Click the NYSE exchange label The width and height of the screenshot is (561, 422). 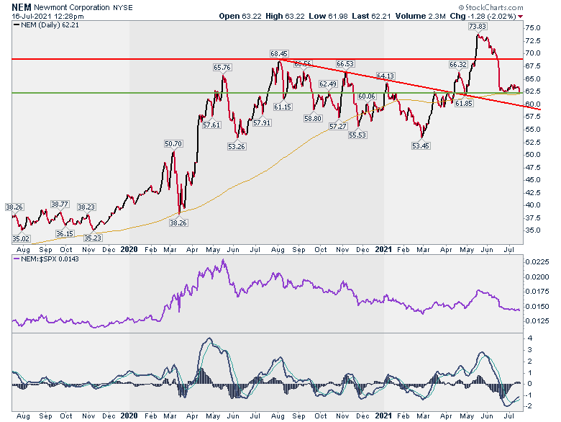coord(123,7)
